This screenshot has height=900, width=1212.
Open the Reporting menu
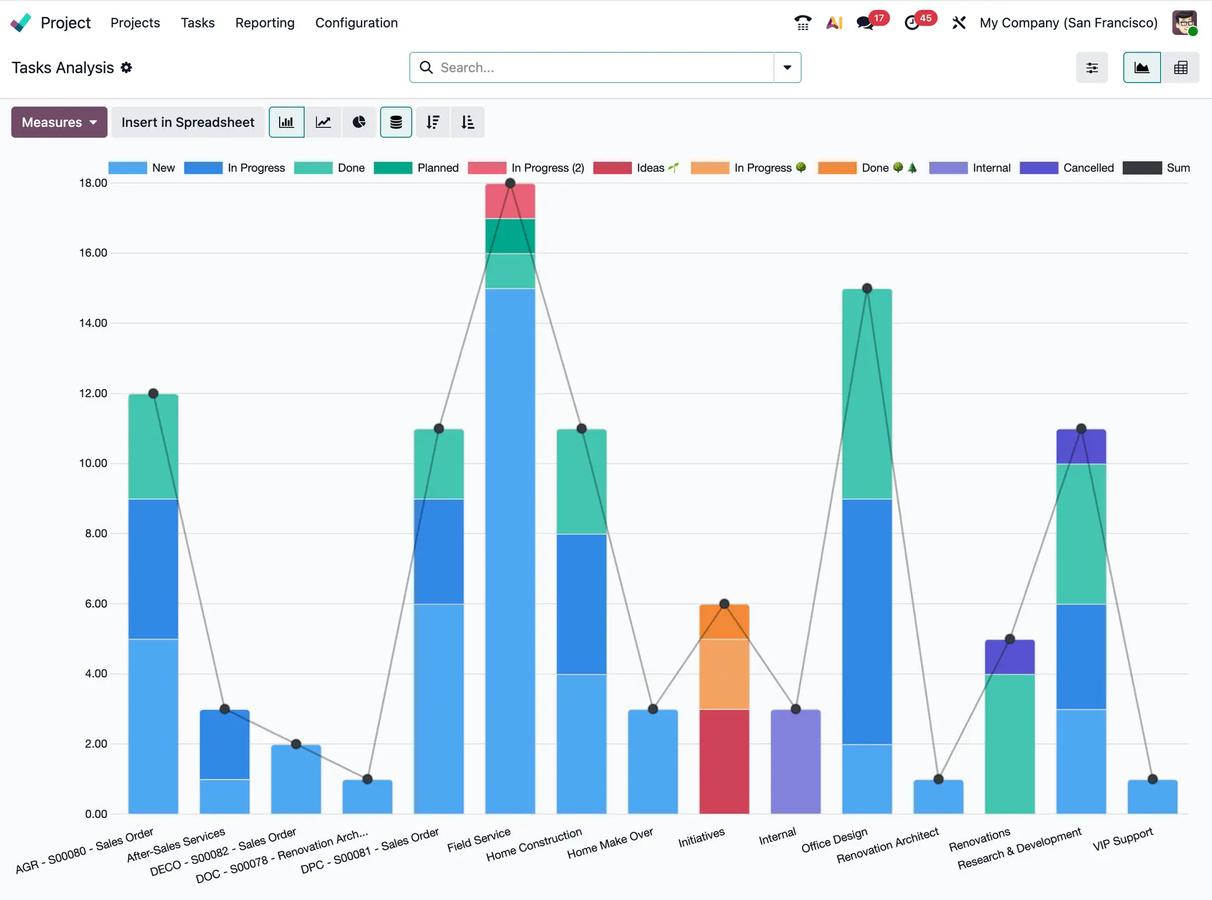pyautogui.click(x=264, y=23)
